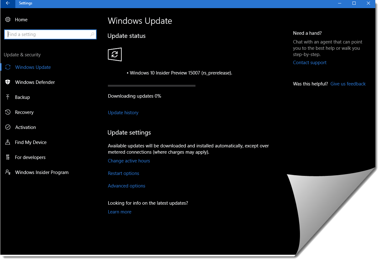Viewport: 380px width, 261px height.
Task: Click the back arrow in title bar
Action: pos(8,3)
